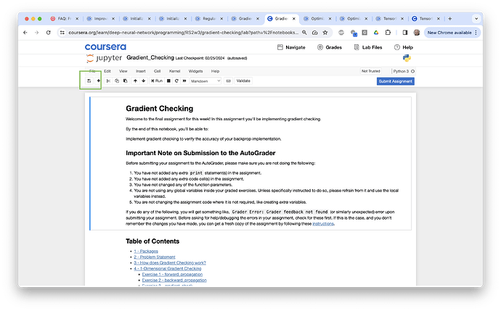Restart kernel and run all fast-forward icon
501x311 pixels.
tap(184, 81)
